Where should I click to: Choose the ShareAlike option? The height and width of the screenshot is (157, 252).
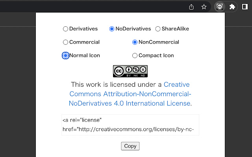(x=158, y=29)
